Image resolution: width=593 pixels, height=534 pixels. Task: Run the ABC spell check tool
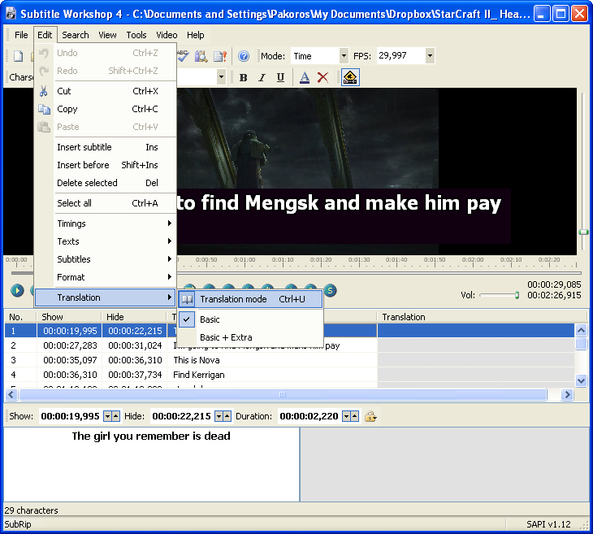pos(184,56)
